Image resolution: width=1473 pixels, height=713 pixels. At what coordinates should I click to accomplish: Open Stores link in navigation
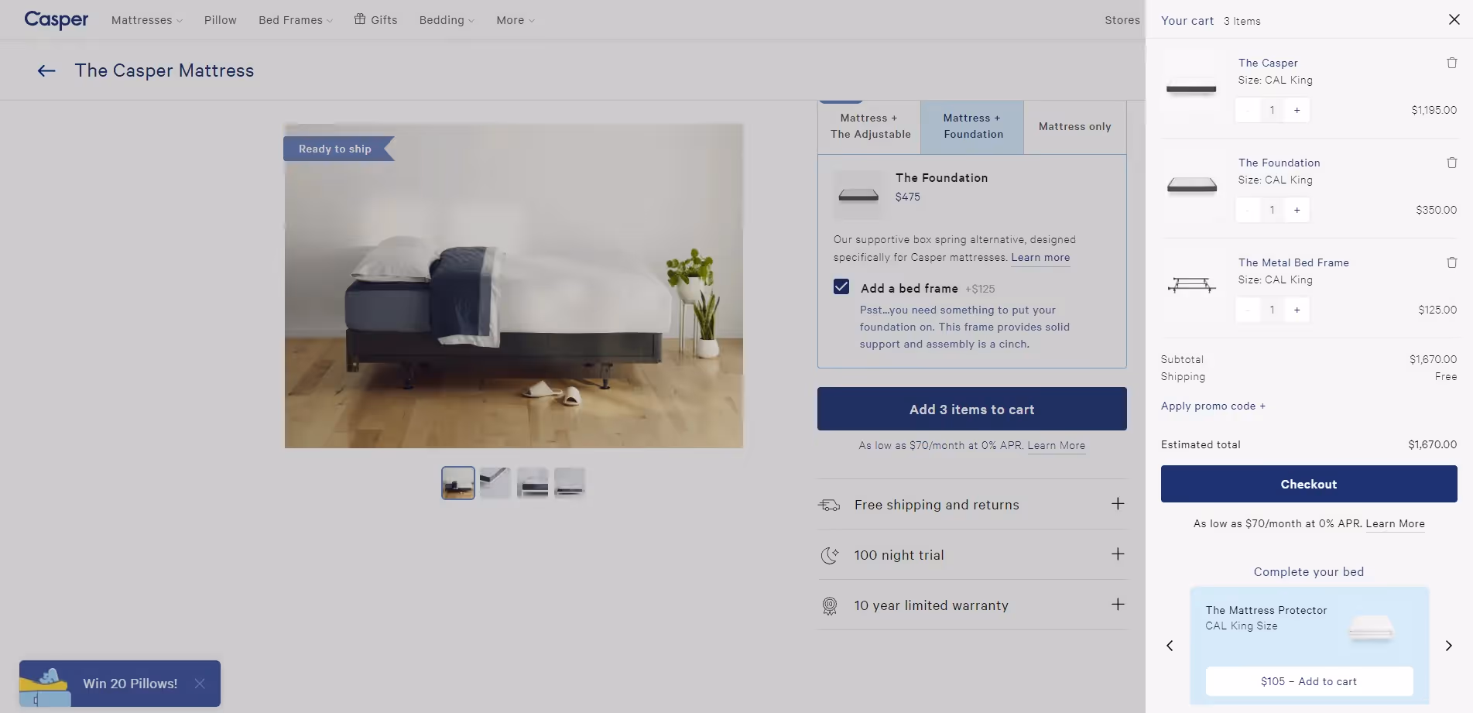pyautogui.click(x=1122, y=20)
